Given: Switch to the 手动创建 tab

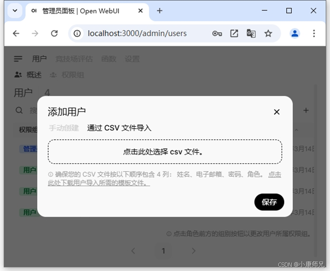Looking at the screenshot, I should click(64, 128).
